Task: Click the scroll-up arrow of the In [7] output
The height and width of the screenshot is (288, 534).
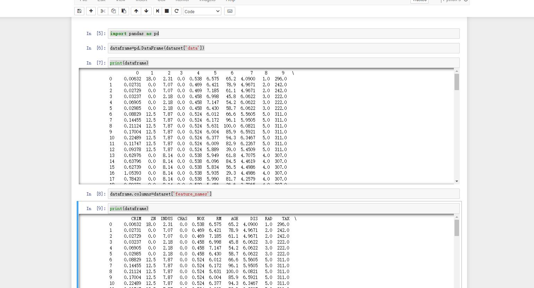Action: click(457, 71)
